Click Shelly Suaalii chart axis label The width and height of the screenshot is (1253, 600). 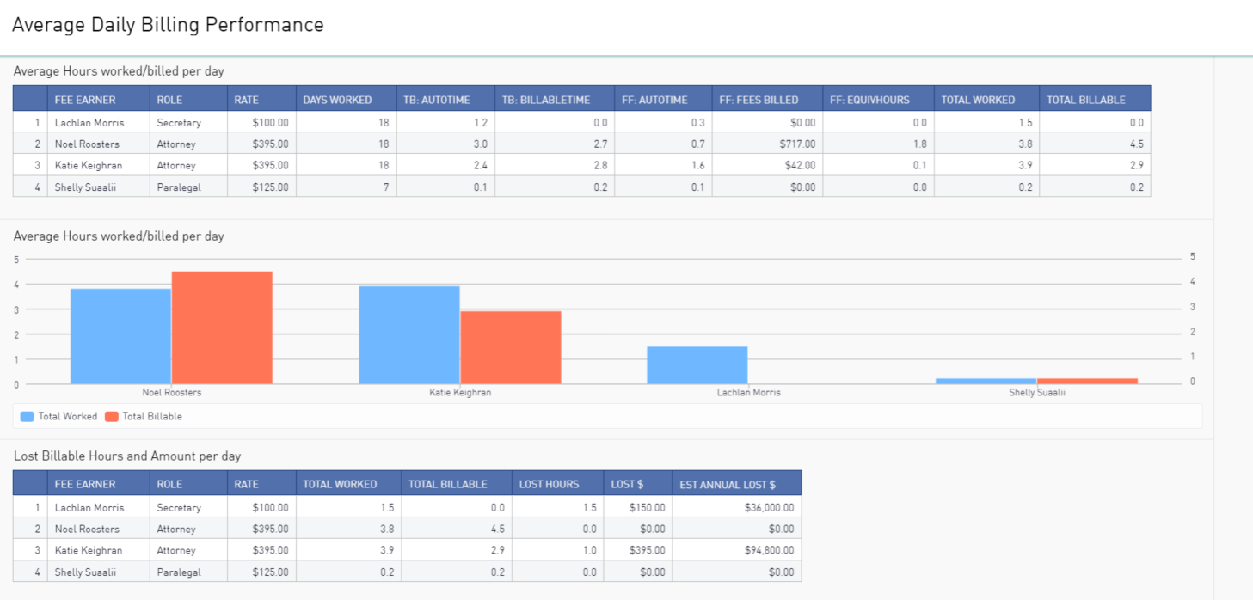(1037, 392)
